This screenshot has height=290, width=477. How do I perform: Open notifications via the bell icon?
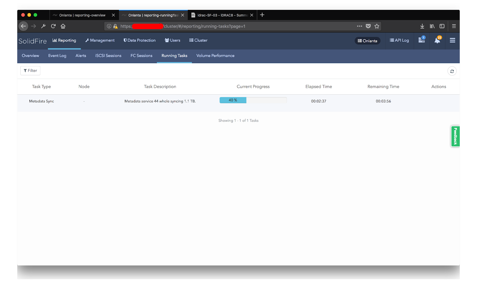[x=437, y=41]
